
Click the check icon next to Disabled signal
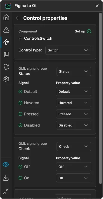point(20,125)
